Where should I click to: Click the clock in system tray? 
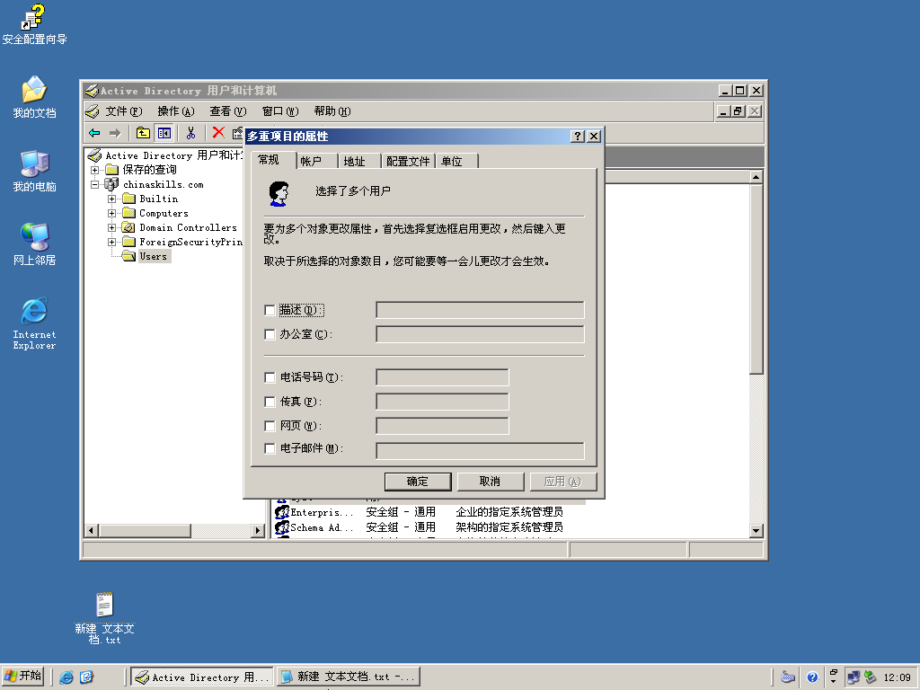click(898, 677)
